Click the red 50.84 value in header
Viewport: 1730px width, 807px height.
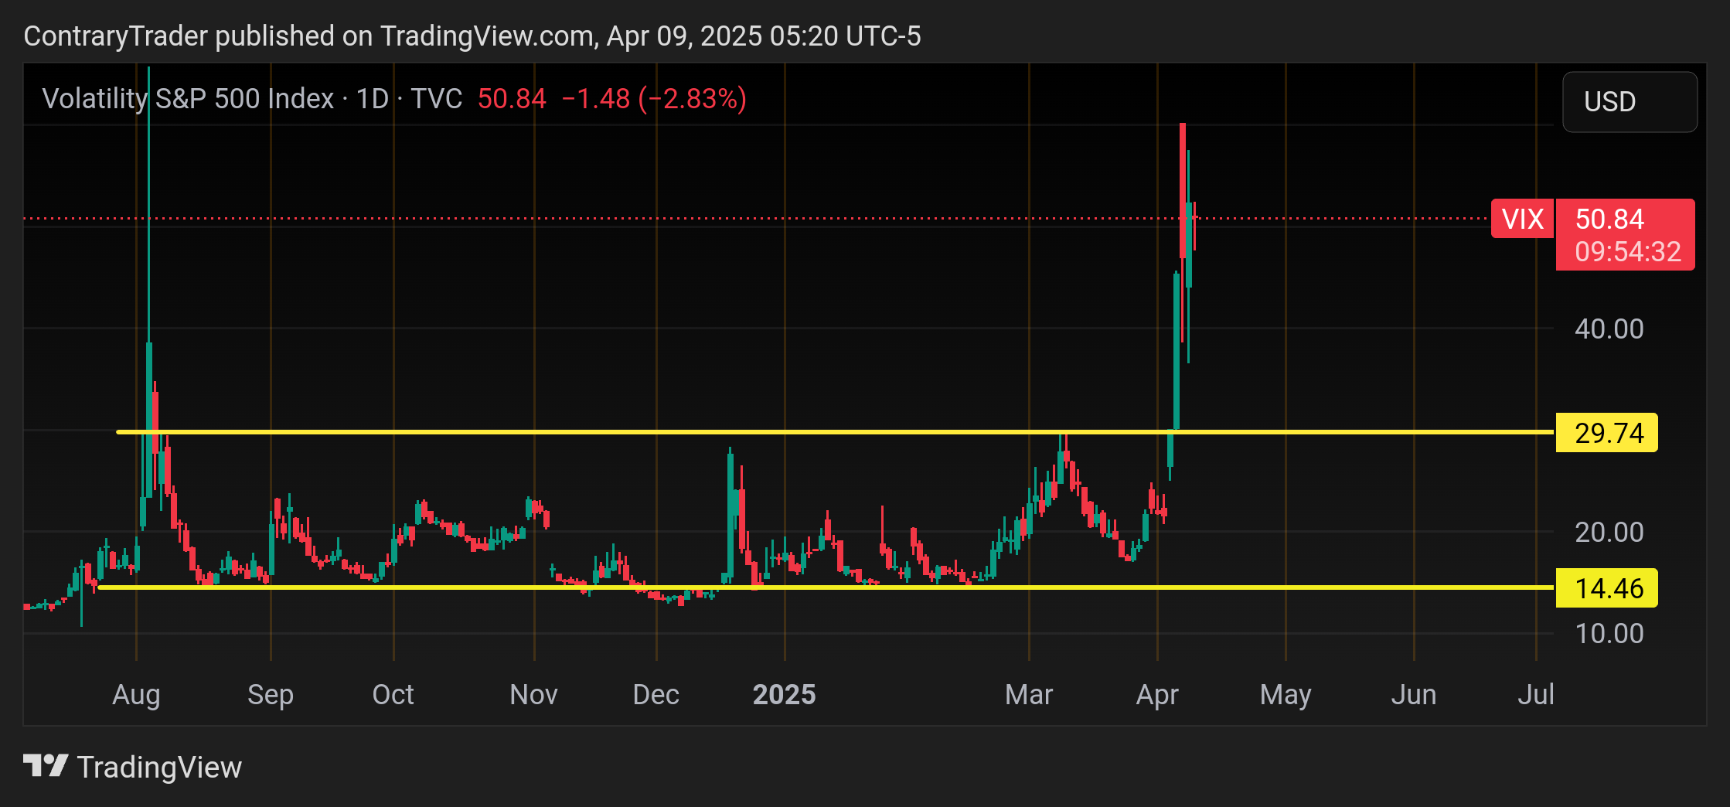pos(512,99)
